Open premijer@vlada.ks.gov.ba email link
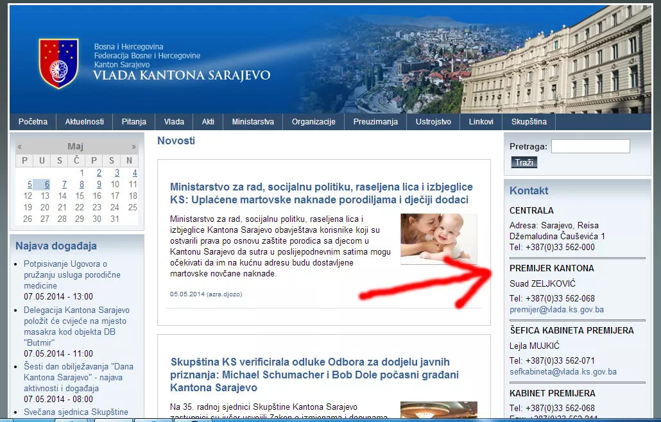This screenshot has height=422, width=661. click(x=556, y=310)
